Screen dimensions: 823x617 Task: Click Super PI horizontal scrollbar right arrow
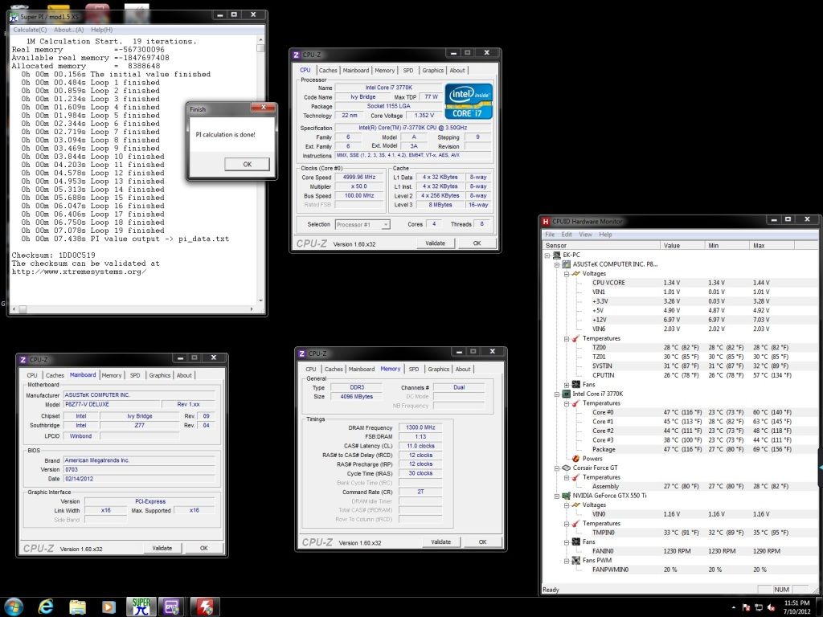[x=252, y=309]
